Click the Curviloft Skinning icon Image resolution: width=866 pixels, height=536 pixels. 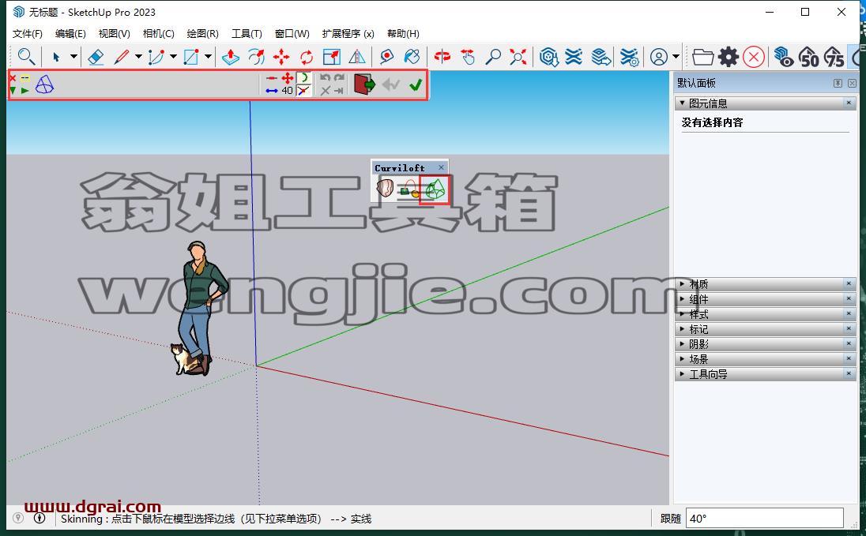point(435,189)
